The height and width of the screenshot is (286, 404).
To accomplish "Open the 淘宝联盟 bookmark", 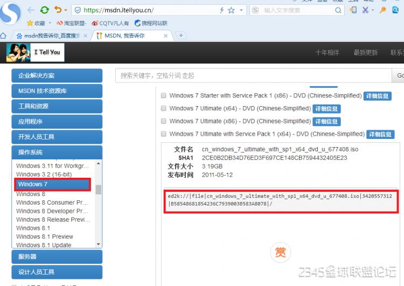I will [71, 23].
